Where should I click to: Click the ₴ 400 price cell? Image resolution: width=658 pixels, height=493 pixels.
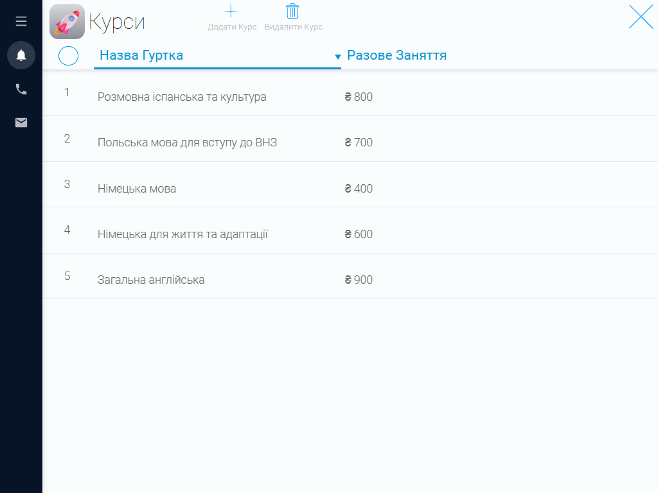359,189
